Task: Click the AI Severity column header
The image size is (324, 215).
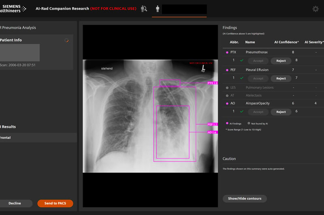Action: coord(314,42)
